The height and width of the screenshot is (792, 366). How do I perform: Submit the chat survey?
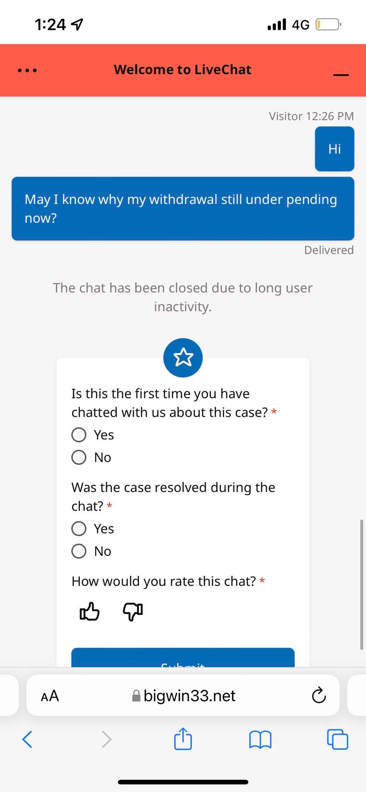pyautogui.click(x=183, y=659)
